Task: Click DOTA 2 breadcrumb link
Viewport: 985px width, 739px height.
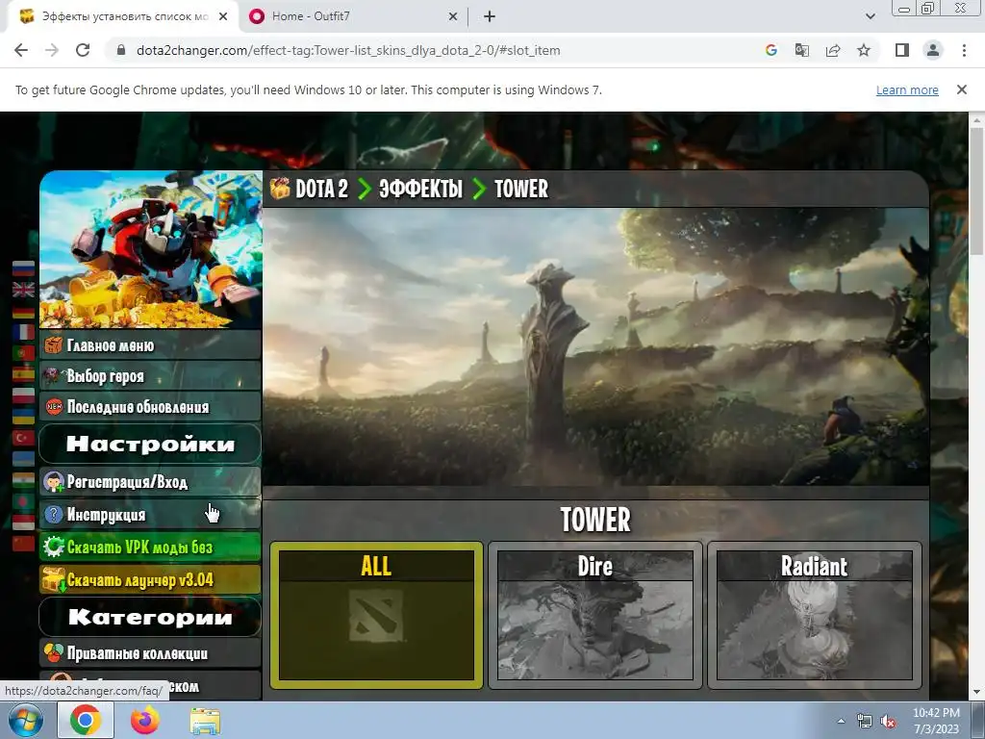Action: pos(321,188)
